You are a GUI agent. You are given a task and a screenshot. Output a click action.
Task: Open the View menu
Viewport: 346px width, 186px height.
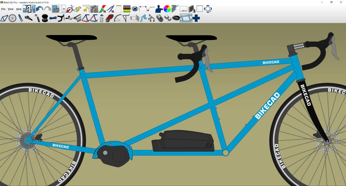[10, 9]
